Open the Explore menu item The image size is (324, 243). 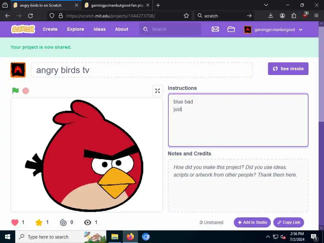(x=75, y=29)
